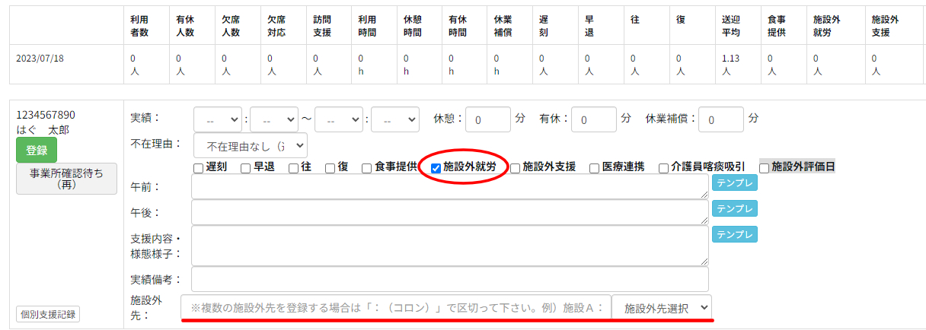926x330 pixels.
Task: Check the 施設外評価日 checkbox
Action: [765, 168]
